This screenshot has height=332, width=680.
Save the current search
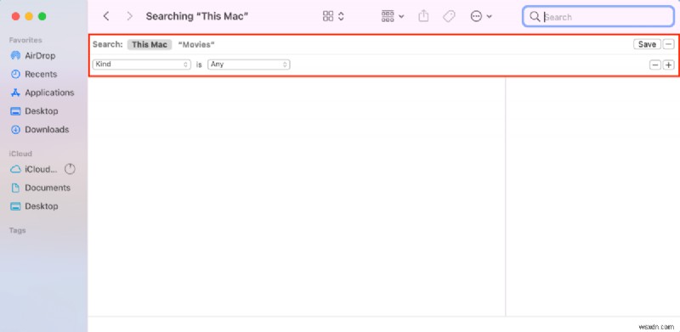[647, 44]
